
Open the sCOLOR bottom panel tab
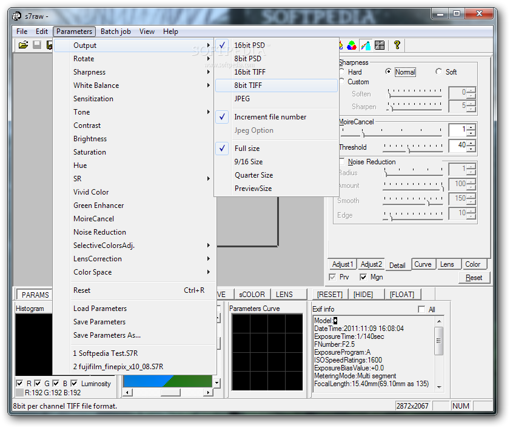pos(252,295)
